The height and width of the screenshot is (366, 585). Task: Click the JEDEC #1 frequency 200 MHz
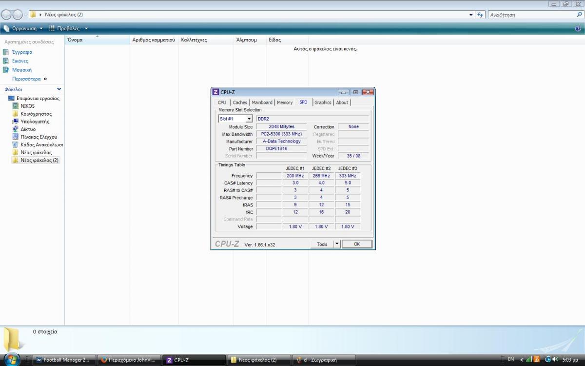295,176
